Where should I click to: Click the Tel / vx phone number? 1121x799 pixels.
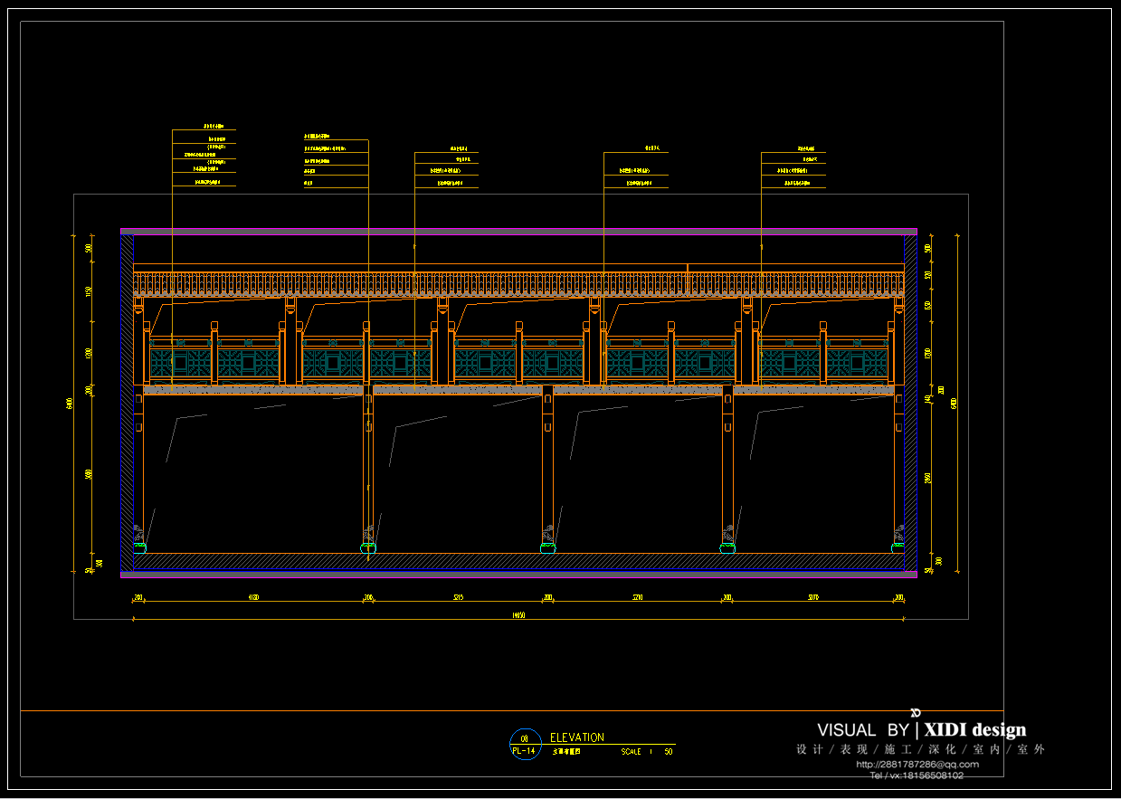(x=917, y=775)
